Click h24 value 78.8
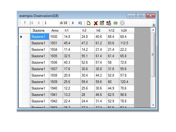This screenshot has width=176, height=132. [127, 101]
